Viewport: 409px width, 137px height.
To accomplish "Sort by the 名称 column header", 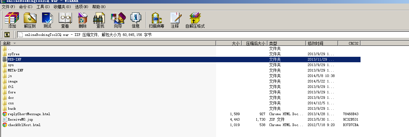I will tap(108, 43).
